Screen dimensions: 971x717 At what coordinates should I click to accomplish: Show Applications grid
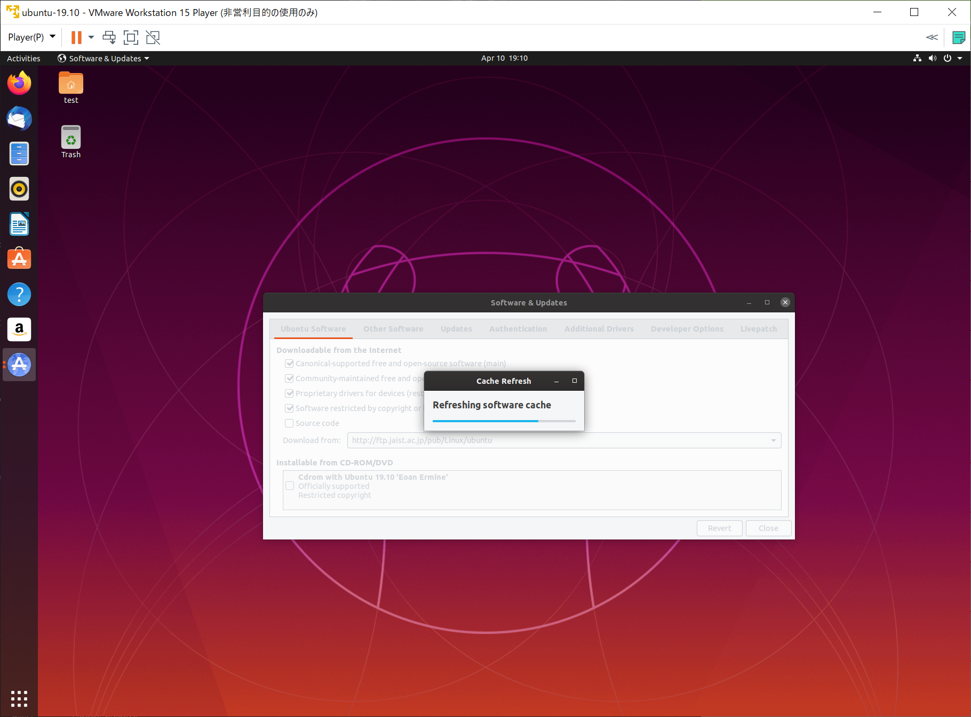(19, 698)
